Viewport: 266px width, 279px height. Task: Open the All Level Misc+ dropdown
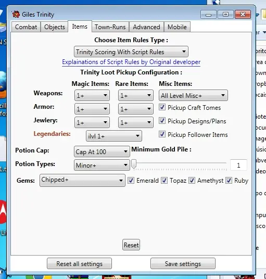pos(193,95)
